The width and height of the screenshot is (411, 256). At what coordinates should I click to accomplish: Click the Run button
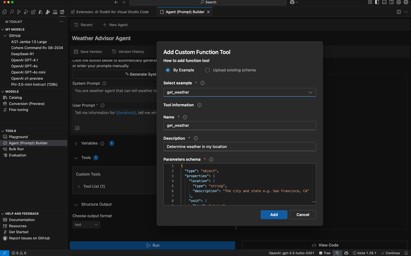[152, 245]
